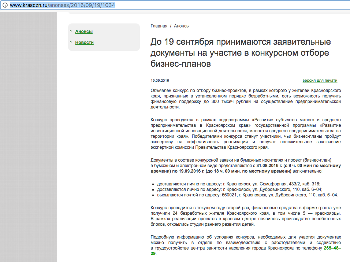Click the arrow bullet beside sidebar Новости
Viewport: 350px width, 262px height.
click(x=71, y=43)
